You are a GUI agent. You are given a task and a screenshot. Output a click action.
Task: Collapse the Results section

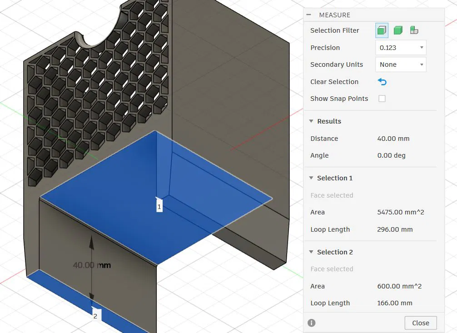(311, 121)
